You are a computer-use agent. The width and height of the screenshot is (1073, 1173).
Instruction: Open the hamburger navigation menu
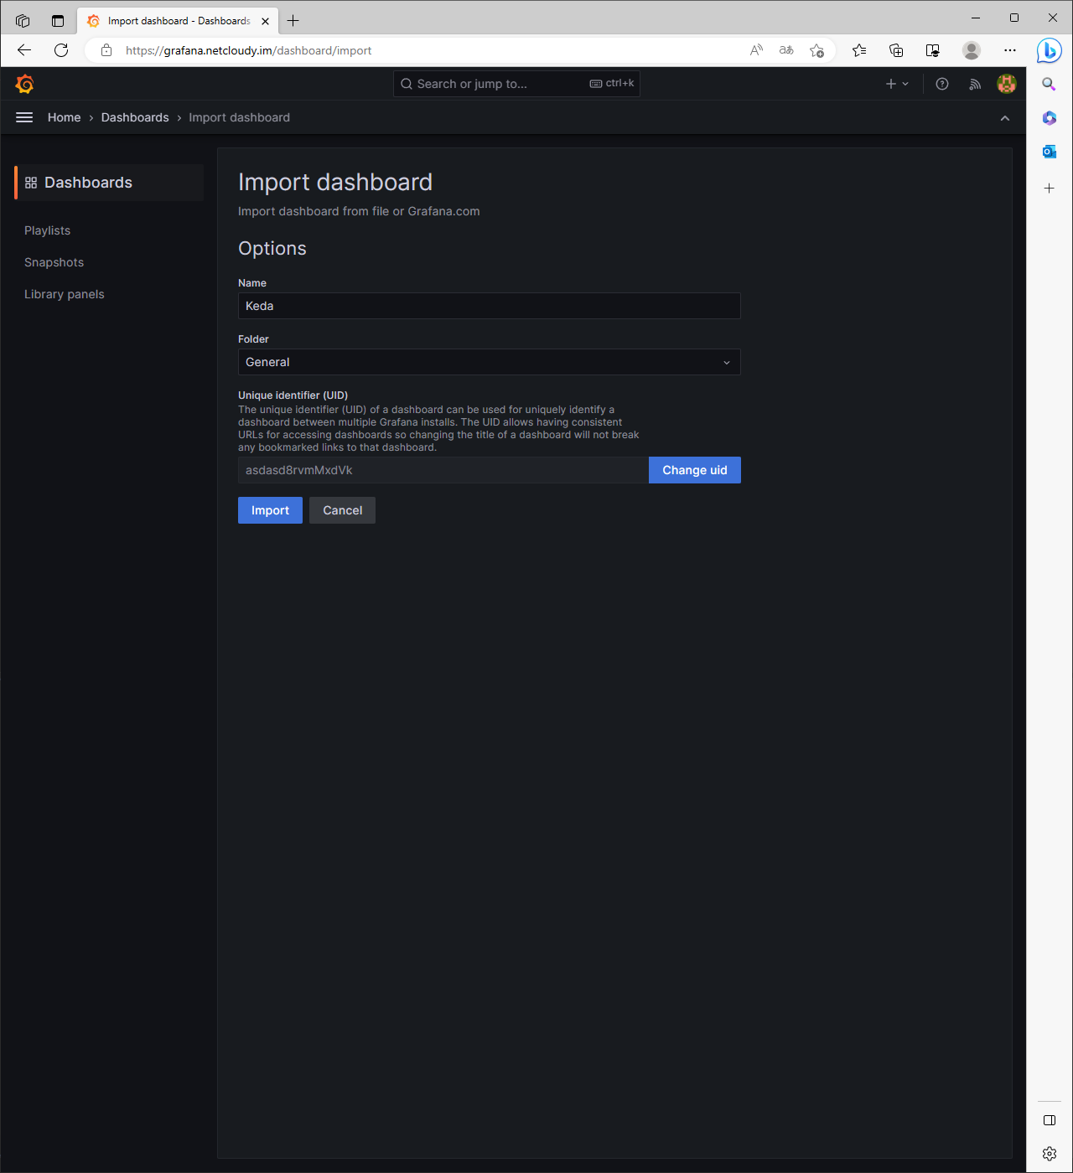pos(24,117)
